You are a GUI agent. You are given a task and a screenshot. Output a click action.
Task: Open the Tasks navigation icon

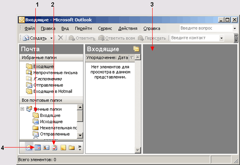click(55, 147)
